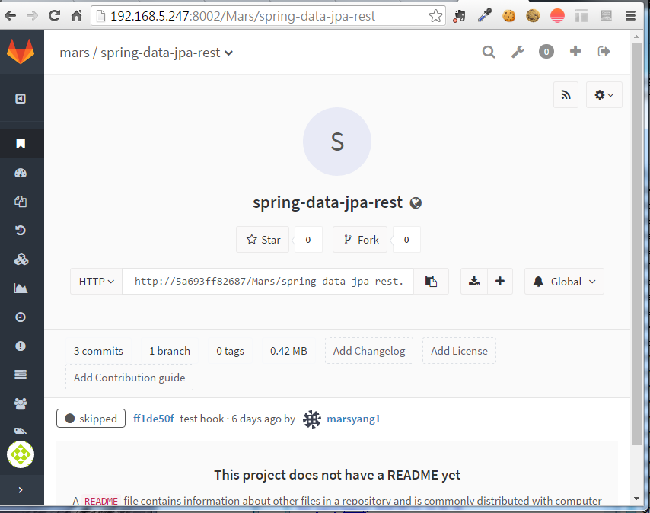Open the Labels tag icon in sidebar

click(x=21, y=431)
